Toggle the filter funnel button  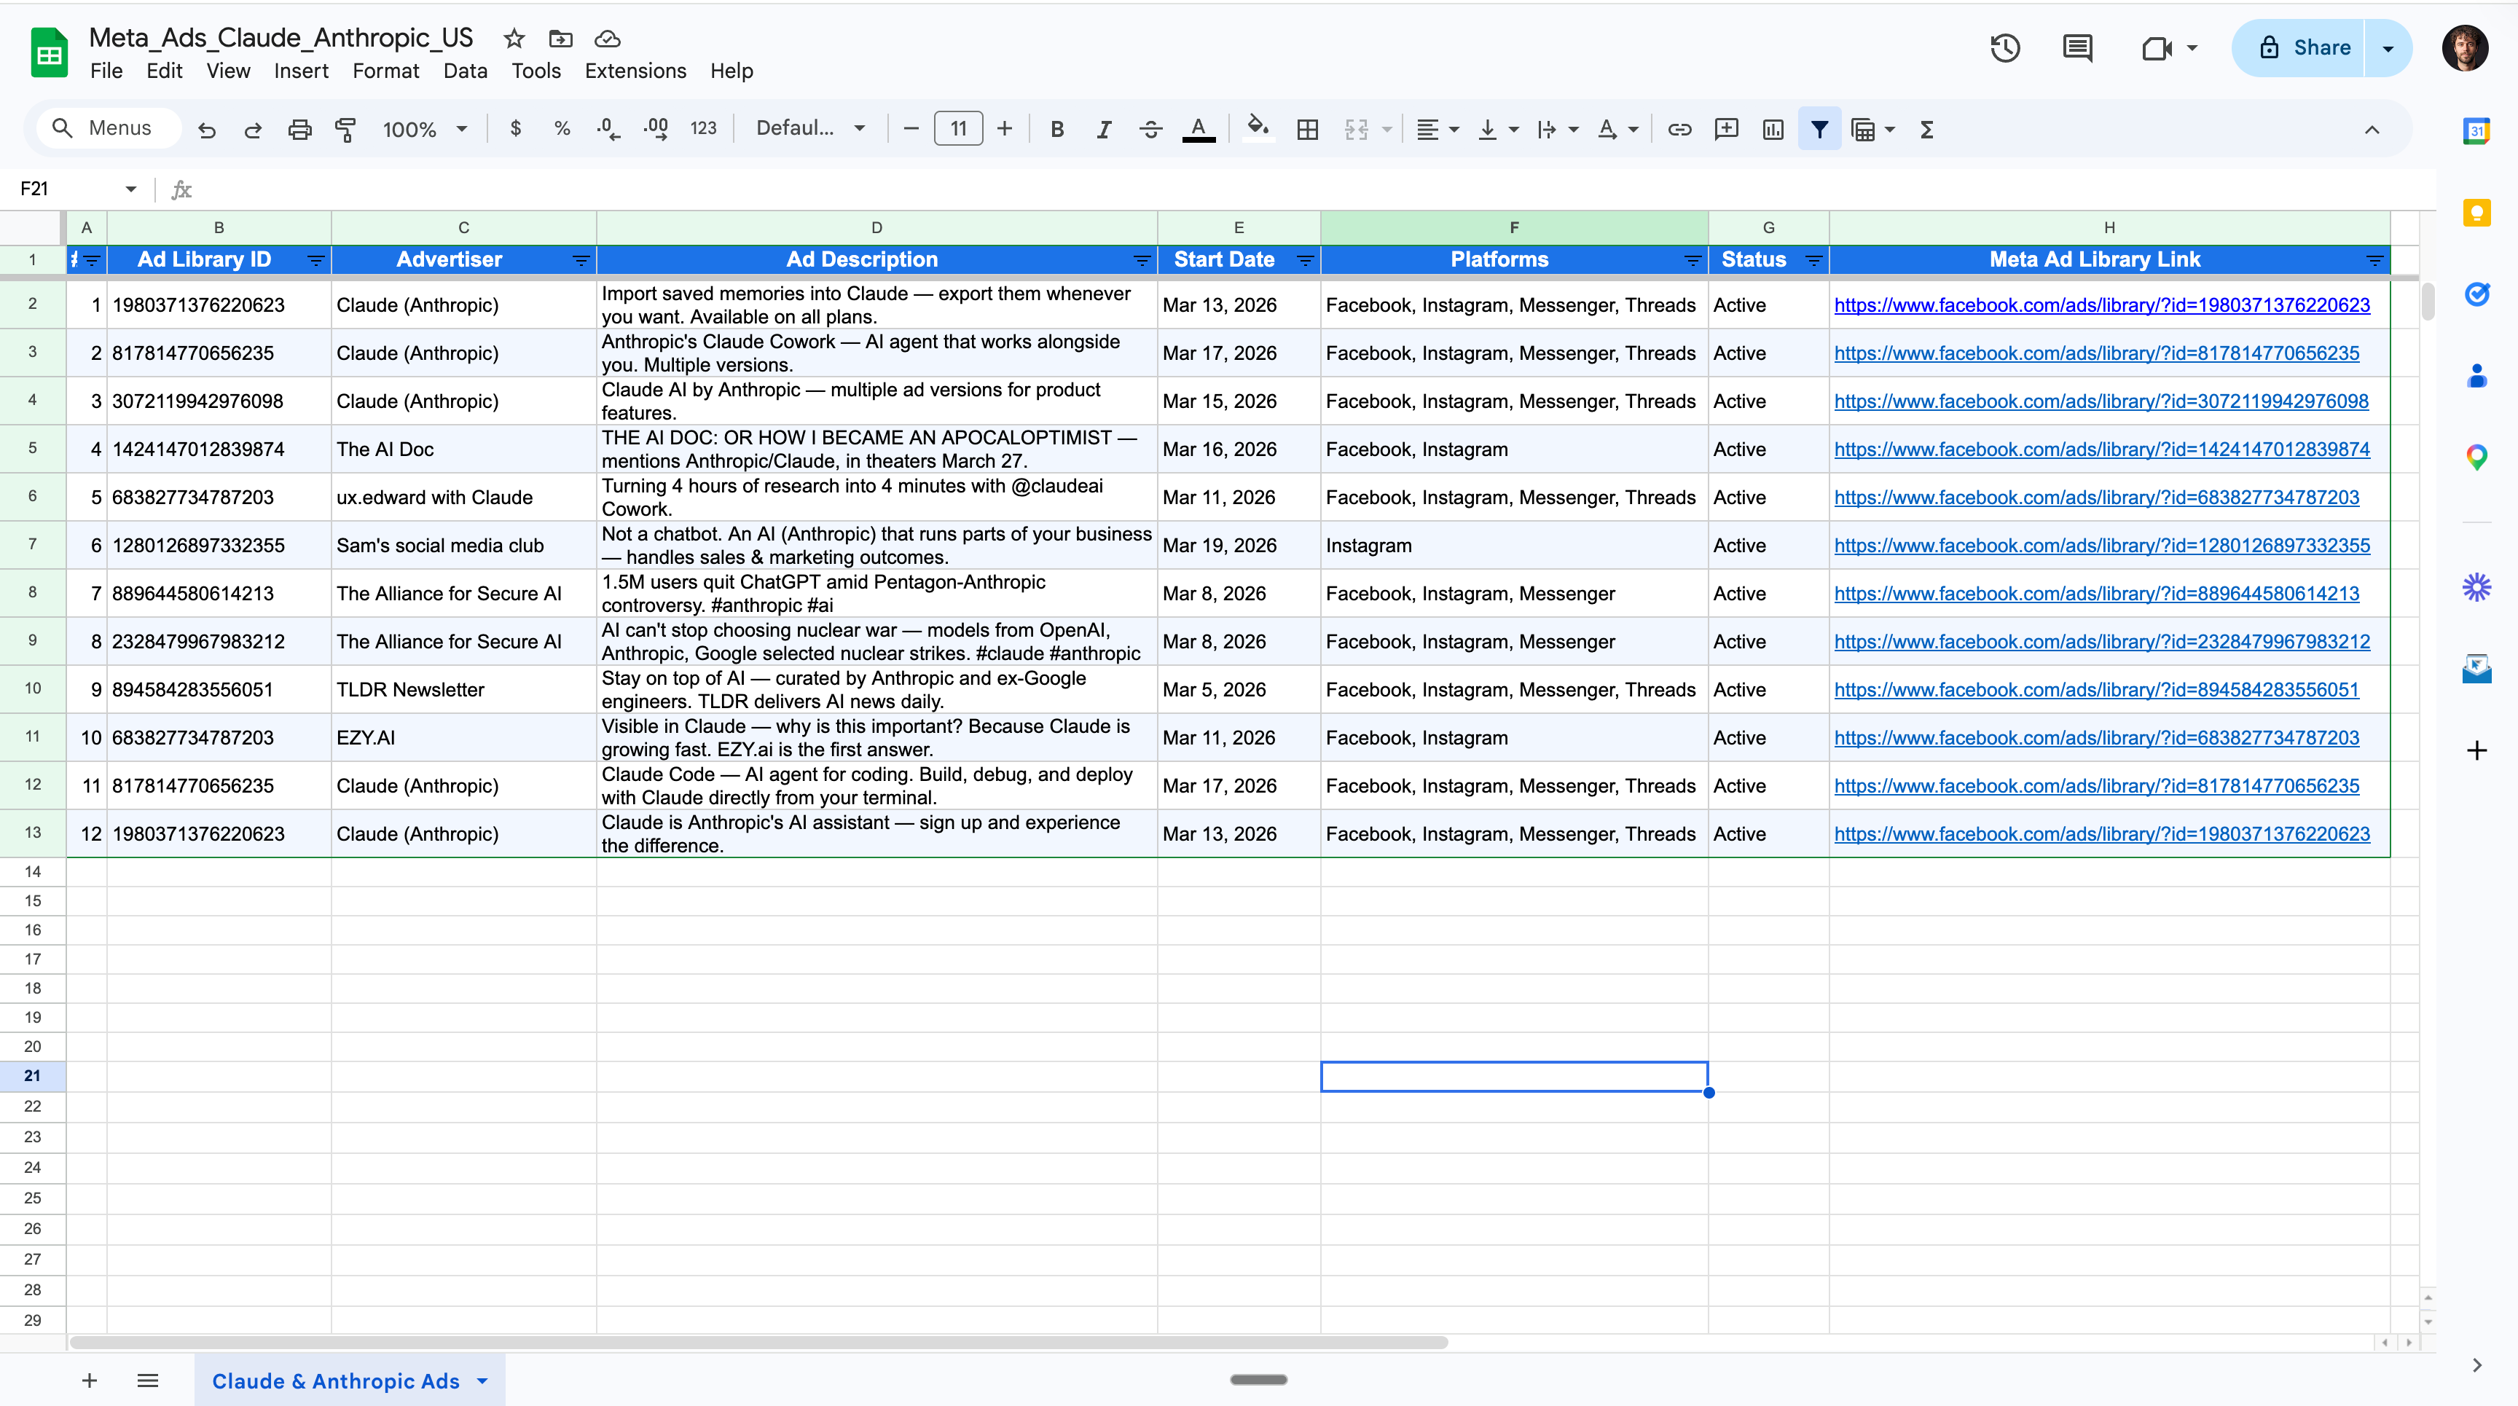pos(1819,129)
